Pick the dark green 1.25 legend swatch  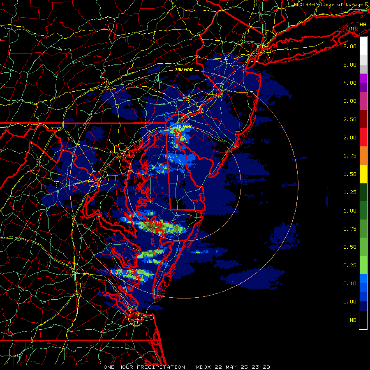(x=363, y=192)
